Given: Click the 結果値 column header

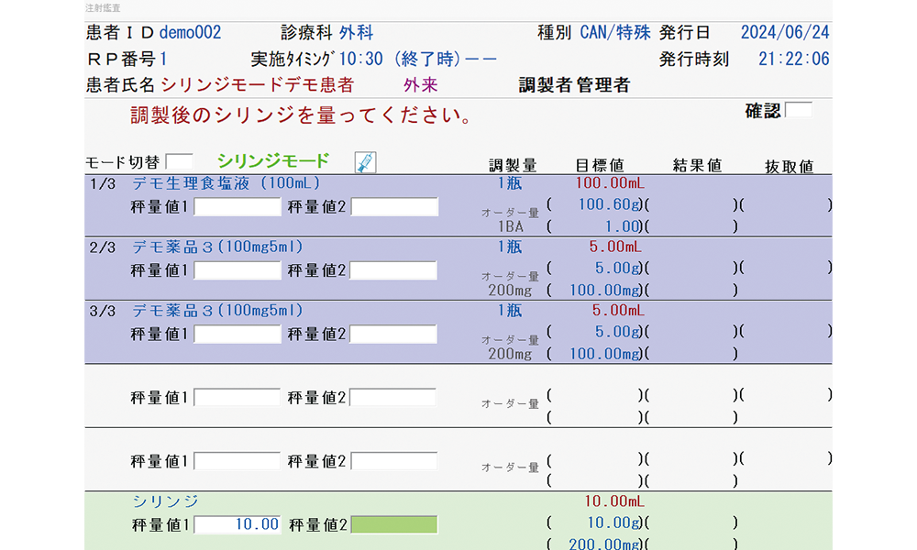Looking at the screenshot, I should tap(697, 165).
